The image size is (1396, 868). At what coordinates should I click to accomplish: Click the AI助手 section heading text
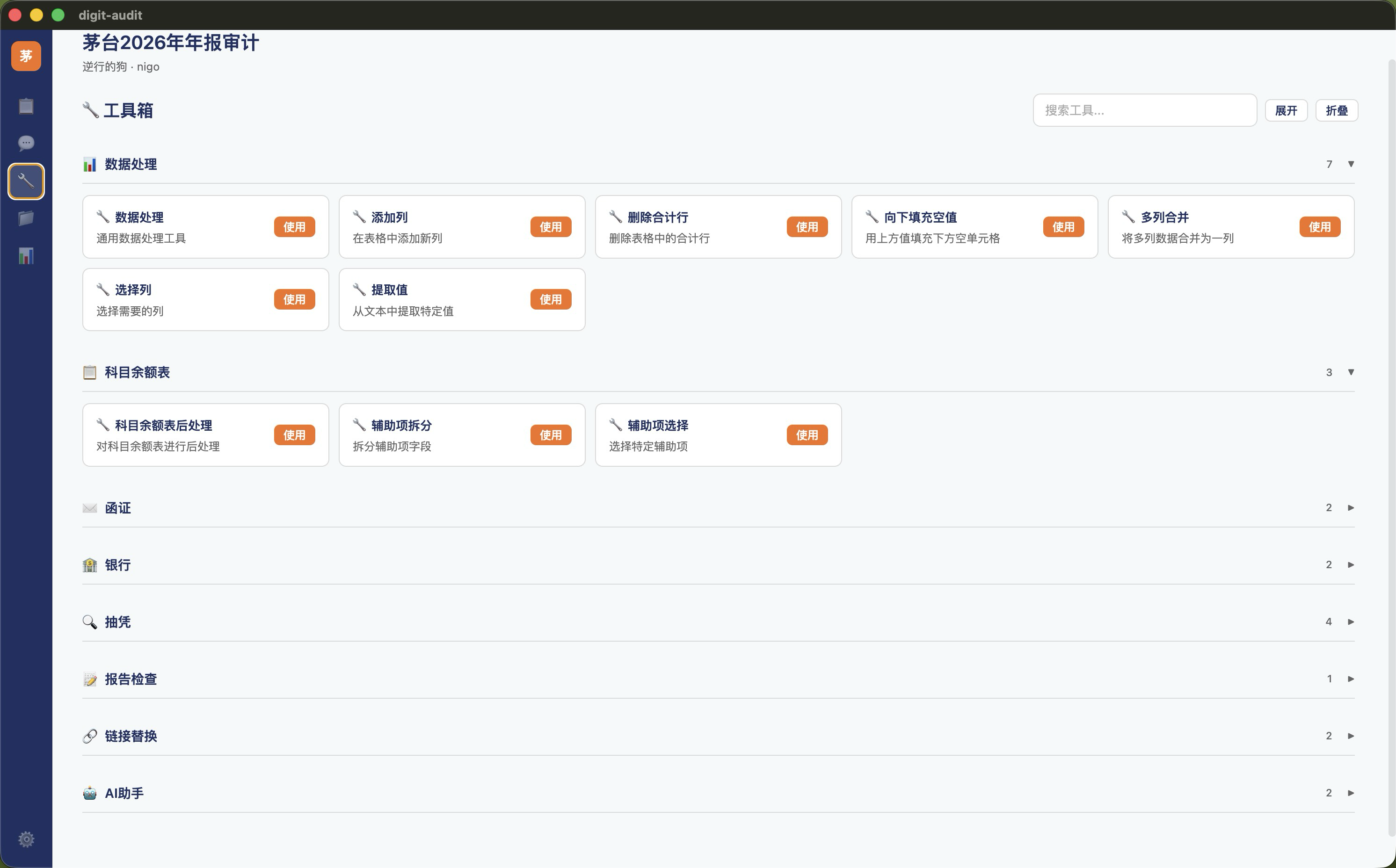pos(124,793)
